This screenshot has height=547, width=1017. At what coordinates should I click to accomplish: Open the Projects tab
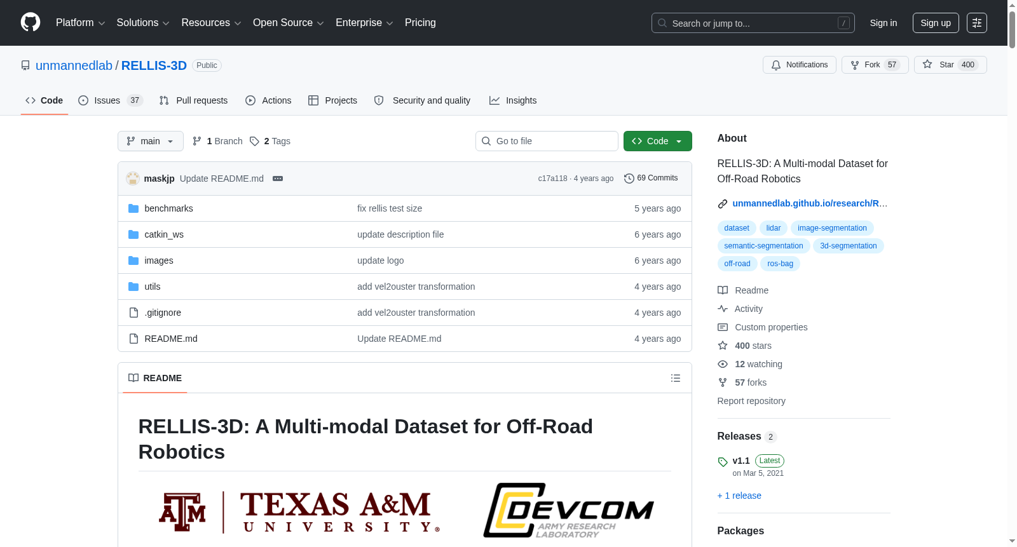tap(333, 100)
